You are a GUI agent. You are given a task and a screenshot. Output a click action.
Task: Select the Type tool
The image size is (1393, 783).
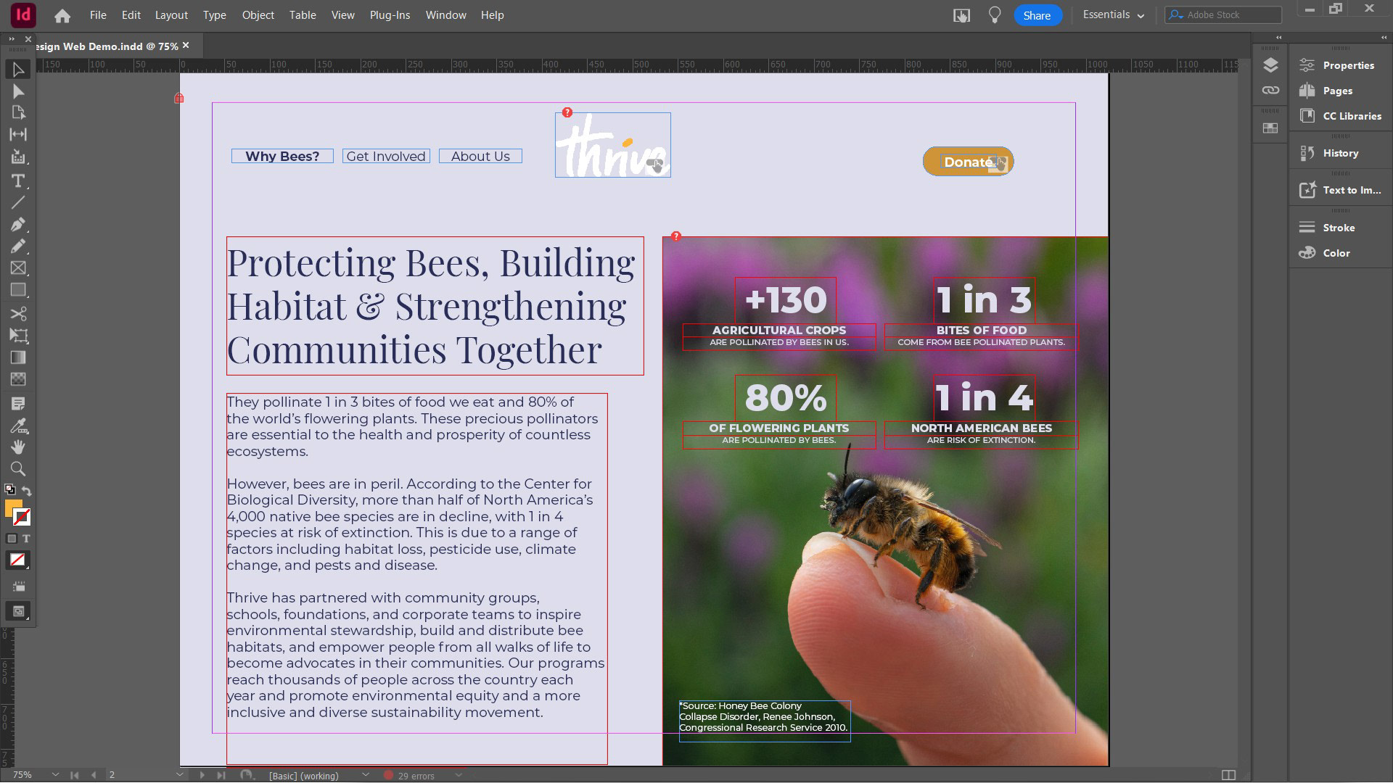(18, 181)
